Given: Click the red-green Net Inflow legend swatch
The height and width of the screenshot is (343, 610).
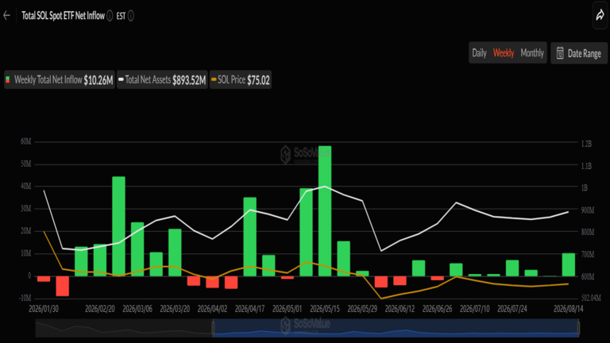Looking at the screenshot, I should point(8,79).
